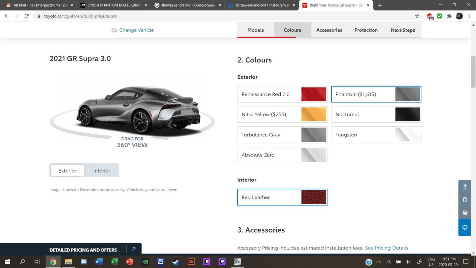
Task: Select the Phantom ($1,615) exterior option
Action: pos(376,94)
